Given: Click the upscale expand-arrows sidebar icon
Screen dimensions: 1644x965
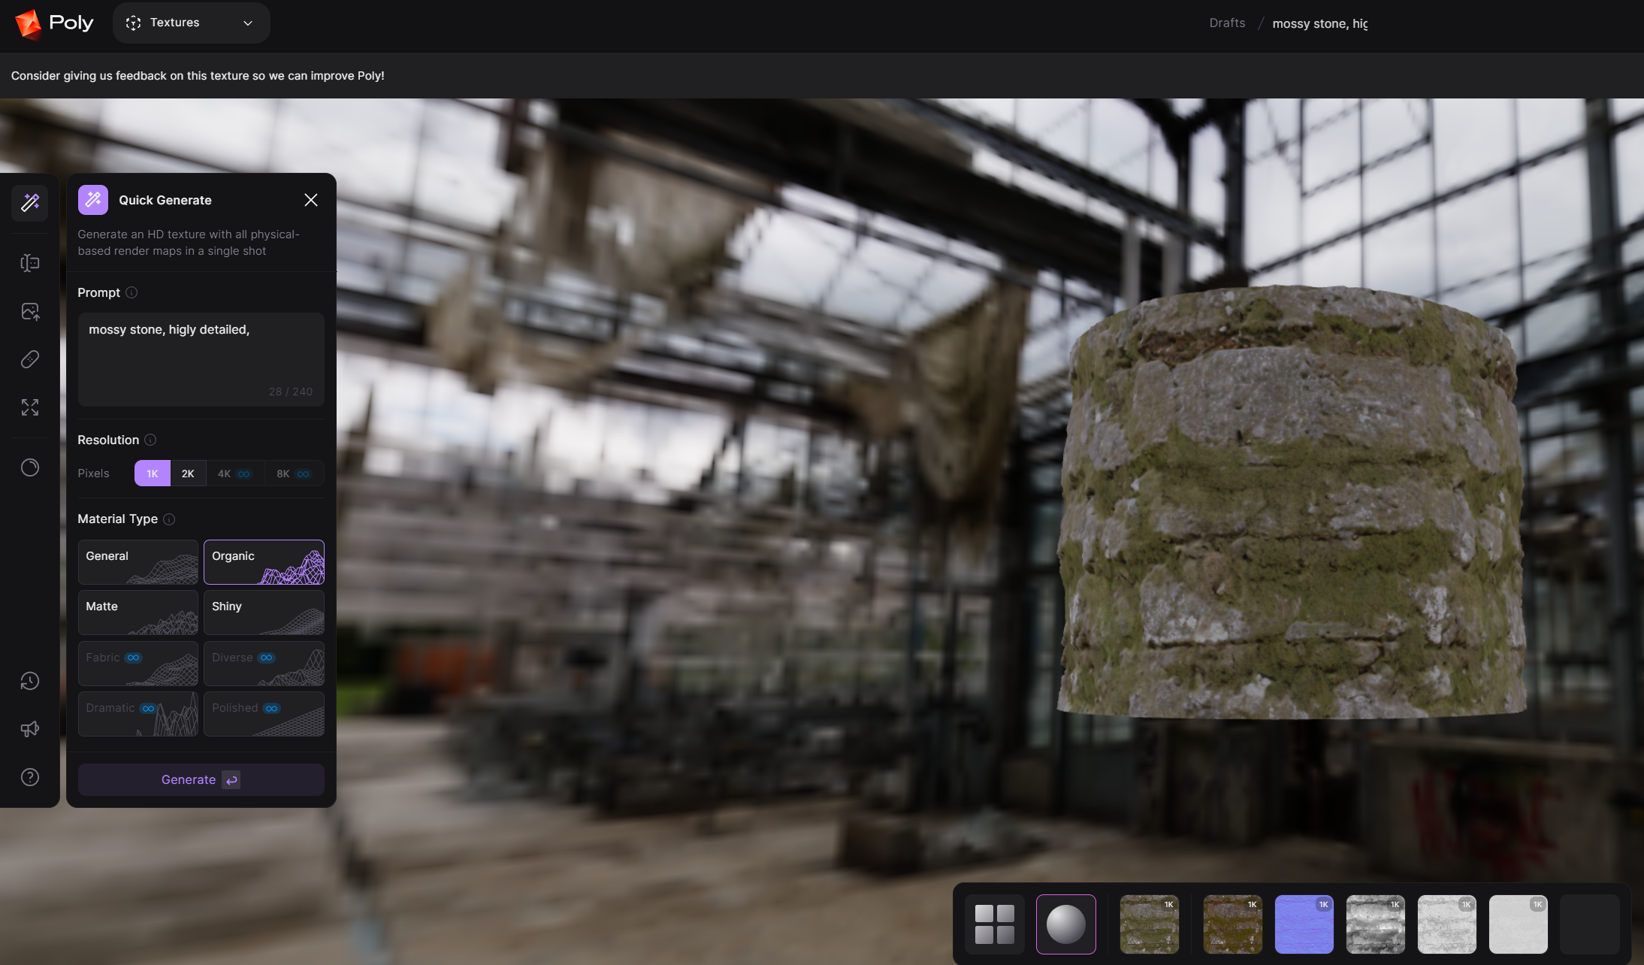Looking at the screenshot, I should click(30, 407).
